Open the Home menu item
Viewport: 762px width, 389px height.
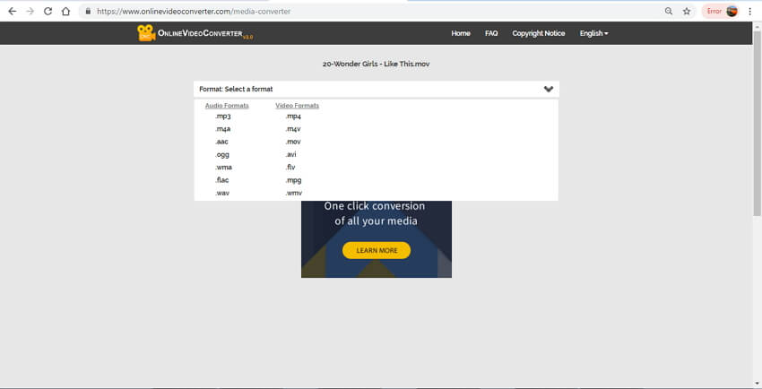[461, 33]
